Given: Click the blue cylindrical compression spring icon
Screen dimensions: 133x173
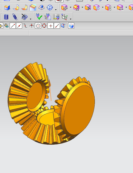Looking at the screenshot, I should point(6,17).
